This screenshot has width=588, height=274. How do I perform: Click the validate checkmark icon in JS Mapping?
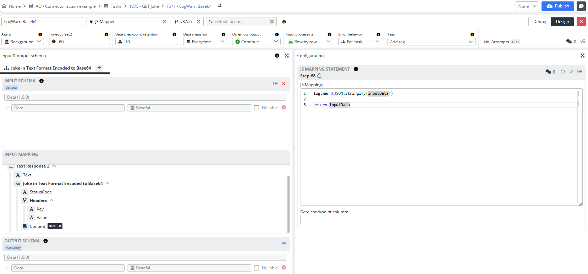(571, 72)
